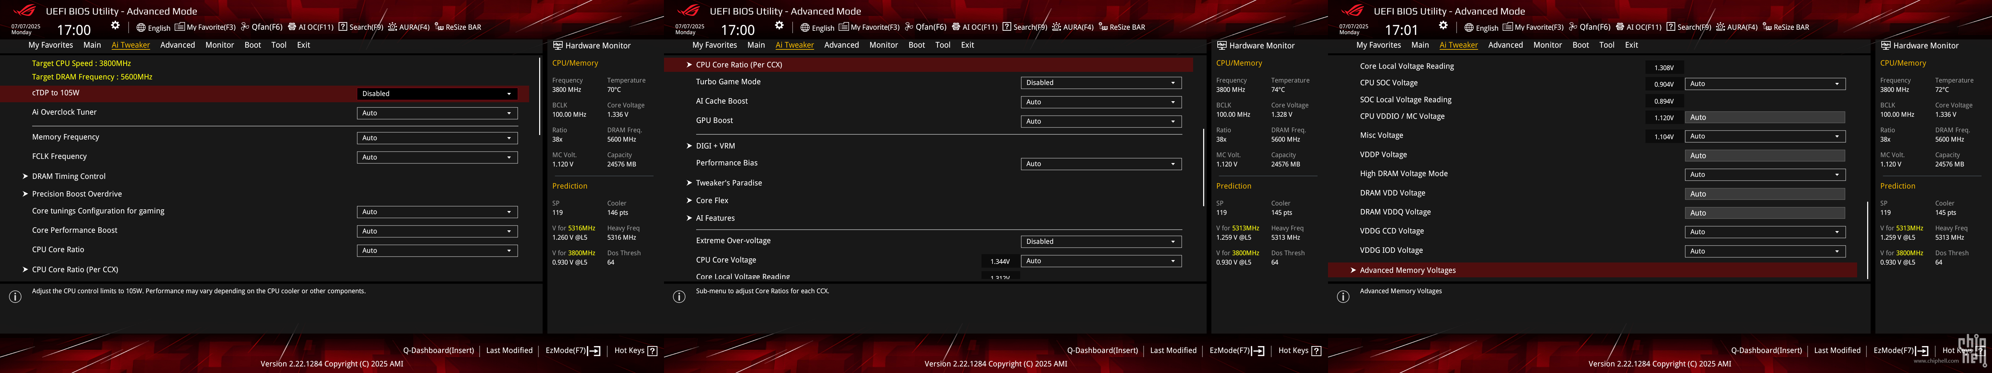Open the CPU SOC Voltage dropdown

coord(1765,83)
